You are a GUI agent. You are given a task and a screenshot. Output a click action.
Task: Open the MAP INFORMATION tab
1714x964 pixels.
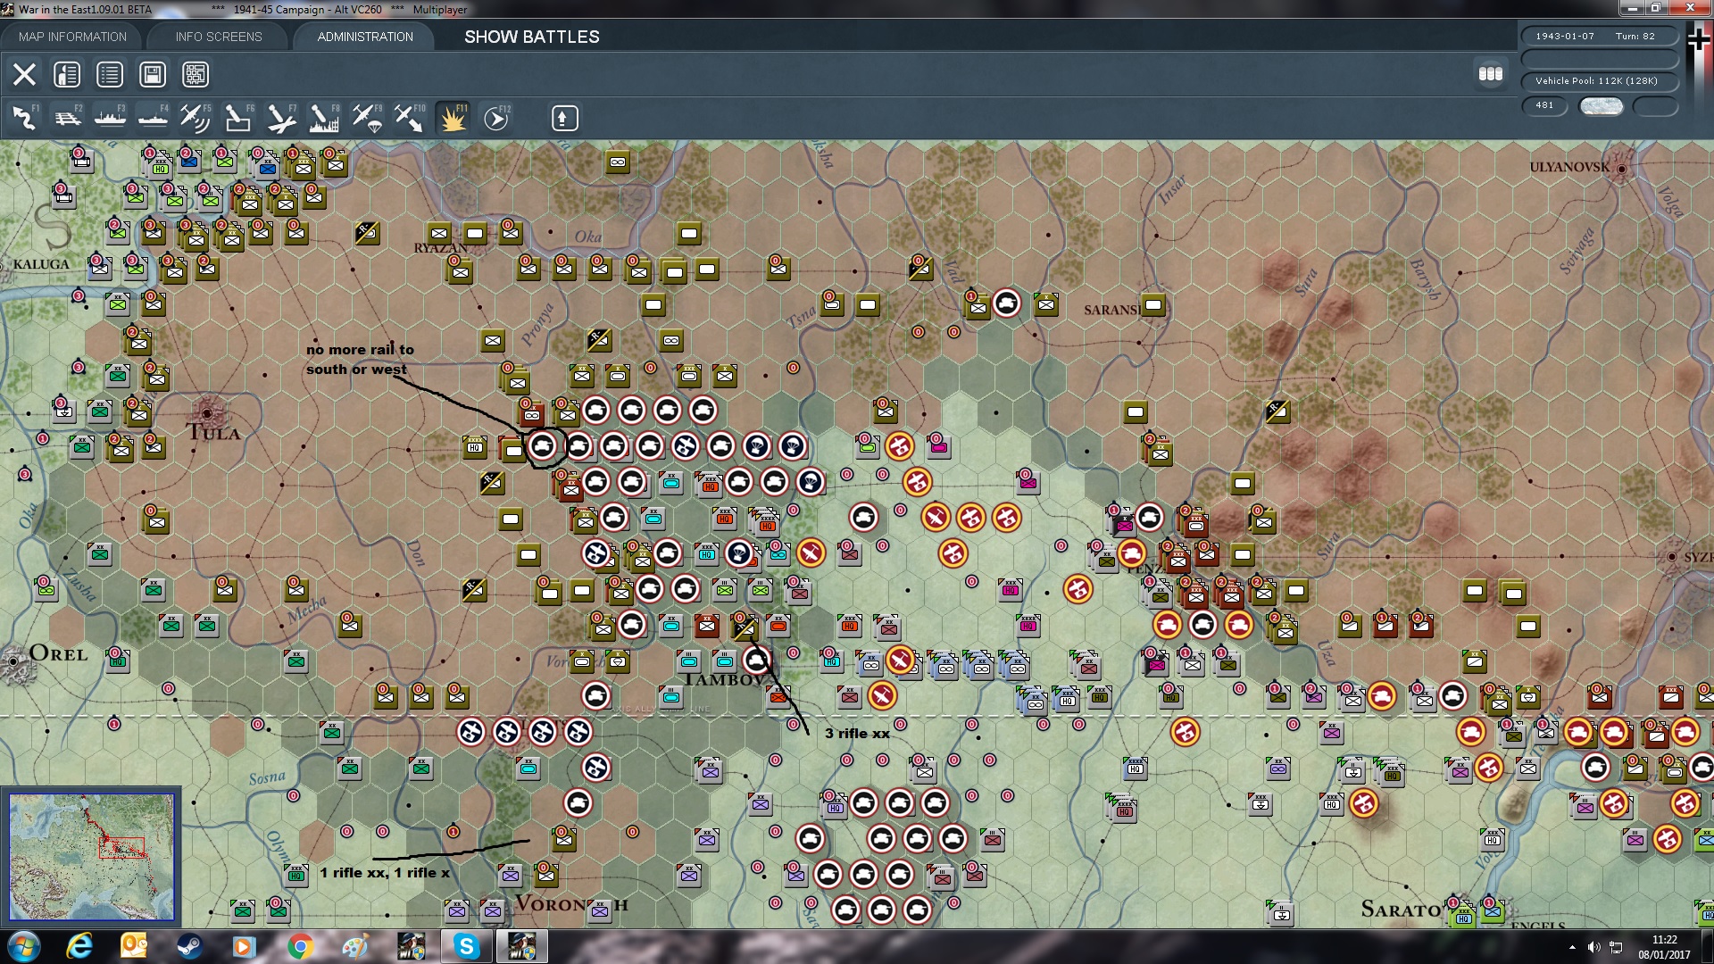pos(72,37)
